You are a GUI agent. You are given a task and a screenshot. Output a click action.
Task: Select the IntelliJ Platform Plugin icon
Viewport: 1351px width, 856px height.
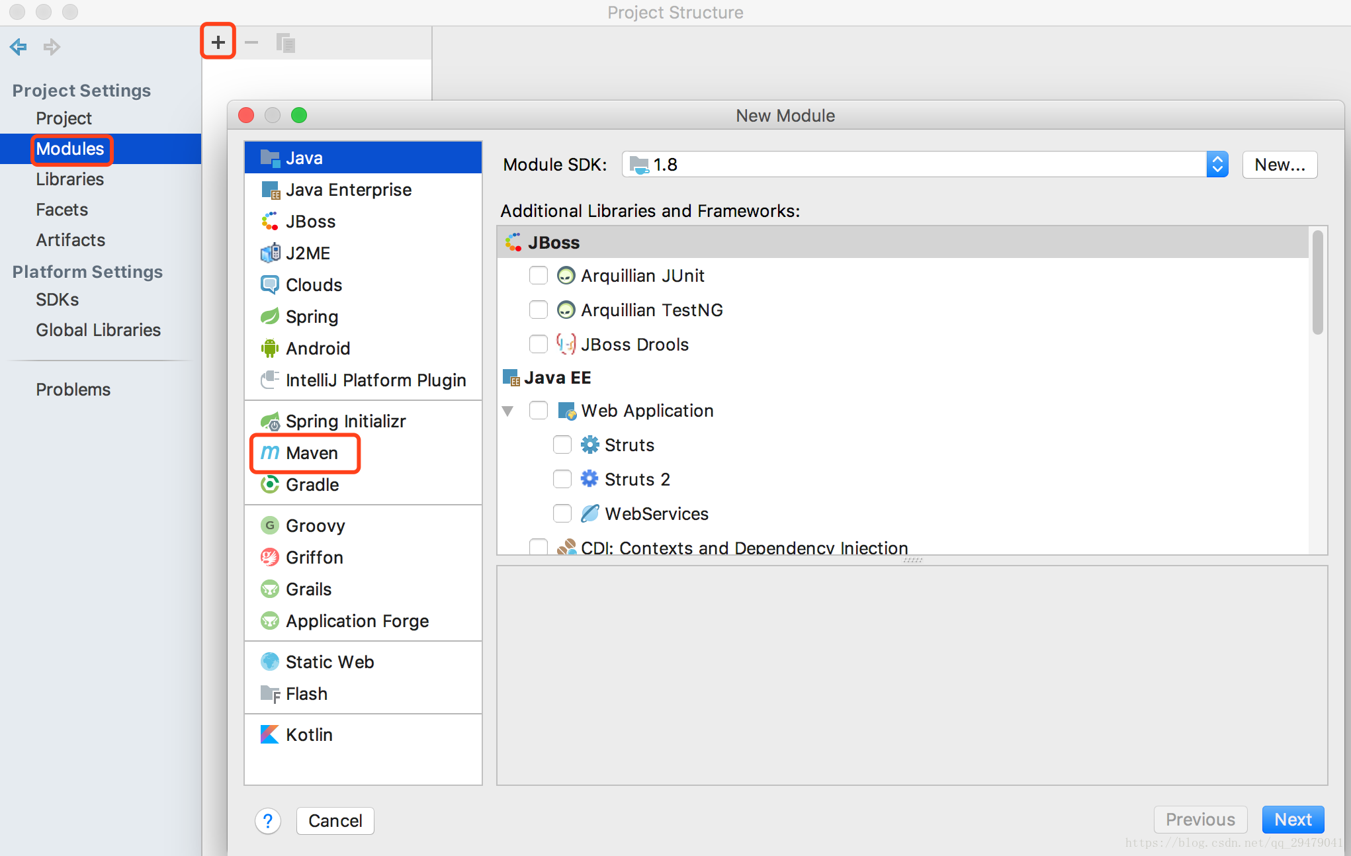(270, 380)
